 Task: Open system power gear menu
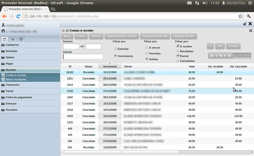coord(250,3)
